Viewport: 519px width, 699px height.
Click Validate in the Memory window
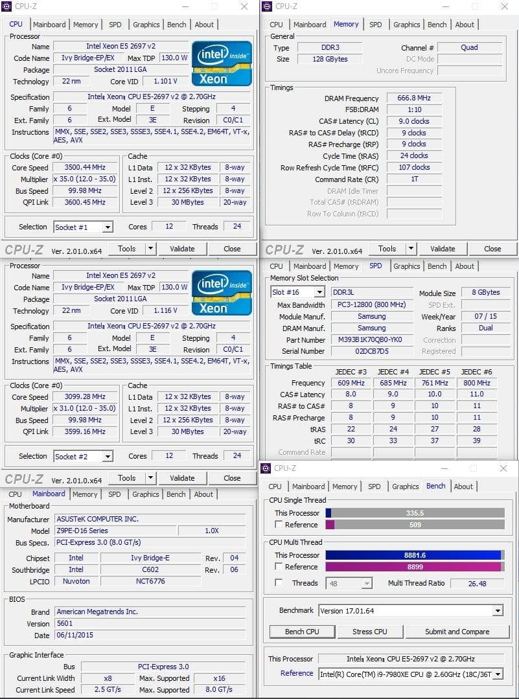coord(443,249)
